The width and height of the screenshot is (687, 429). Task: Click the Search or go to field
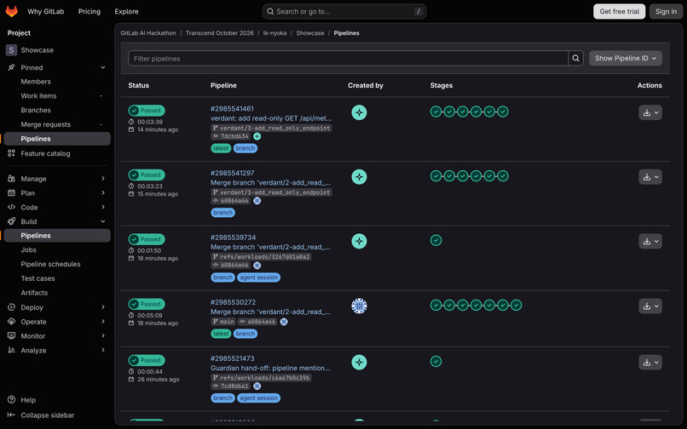pos(344,11)
